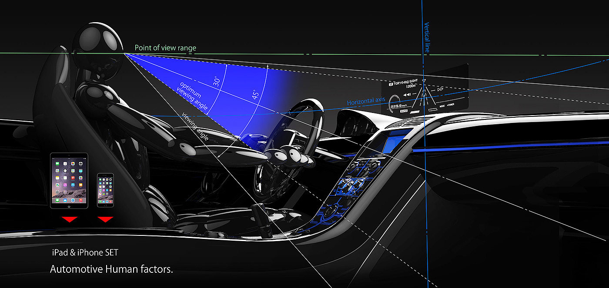Launch FaceTime on the iPad home screen
The height and width of the screenshot is (288, 609).
57,164
